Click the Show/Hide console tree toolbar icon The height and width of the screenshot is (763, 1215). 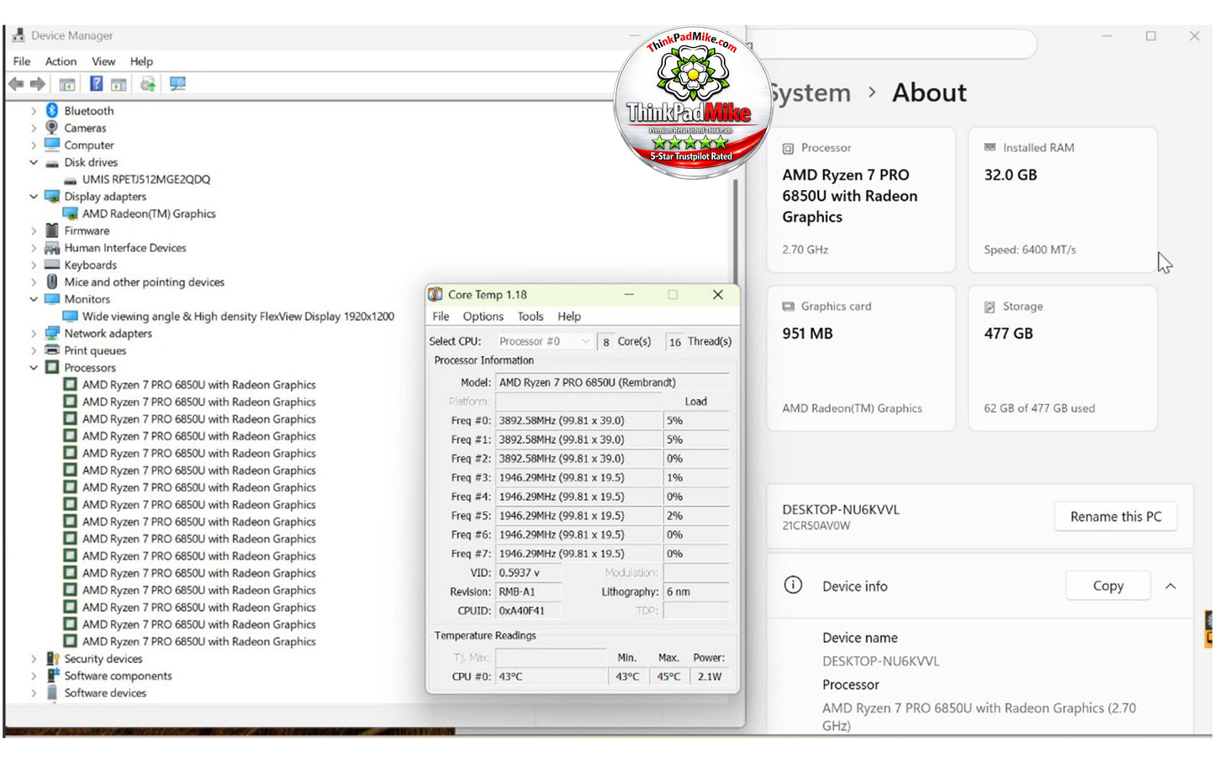[x=67, y=84]
